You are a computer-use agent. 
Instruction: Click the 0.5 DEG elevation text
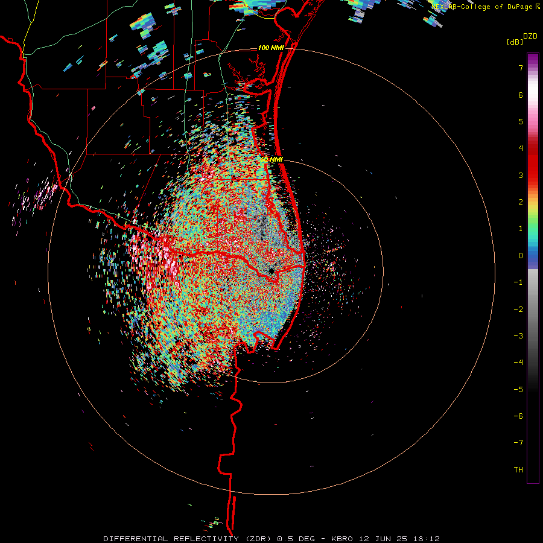(x=296, y=539)
